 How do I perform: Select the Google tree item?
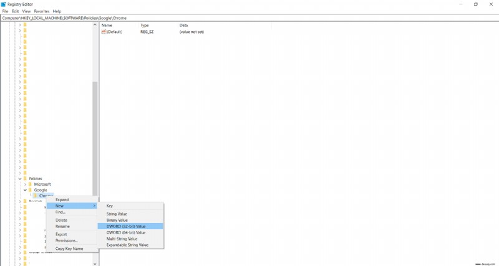tap(41, 190)
